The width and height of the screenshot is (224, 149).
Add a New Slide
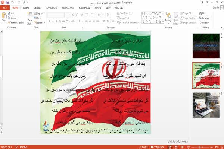pyautogui.click(x=30, y=19)
